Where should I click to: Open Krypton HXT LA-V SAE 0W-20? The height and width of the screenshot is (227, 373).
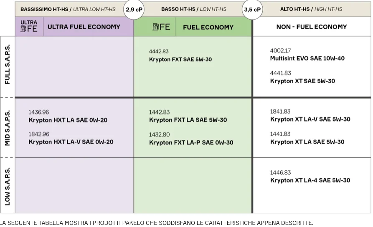71,142
